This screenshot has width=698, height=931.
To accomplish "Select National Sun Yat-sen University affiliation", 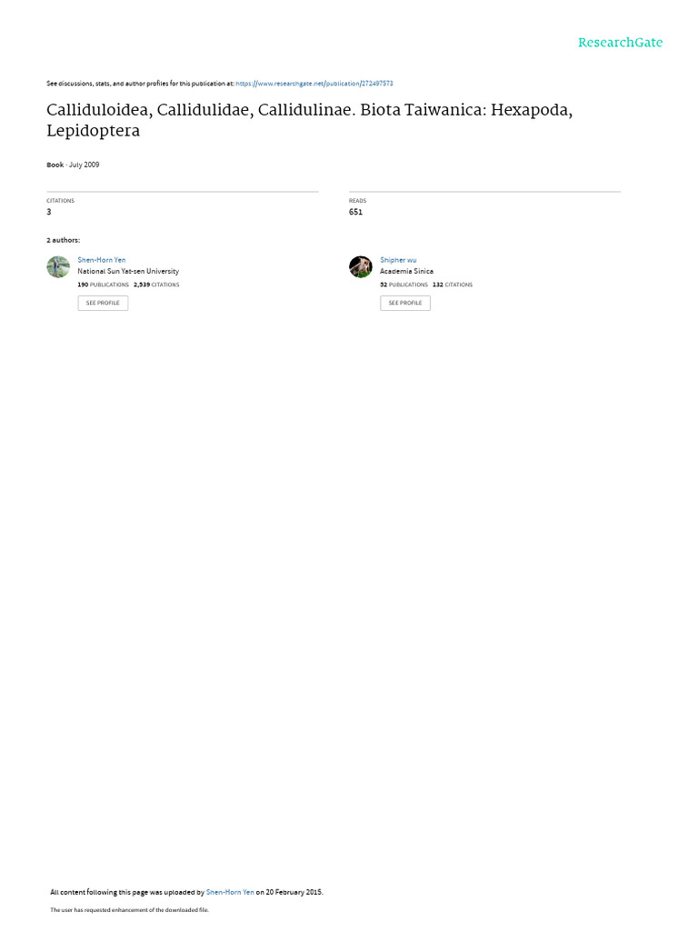I will pyautogui.click(x=128, y=271).
